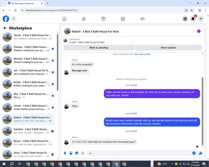Select the Robert conversation in list

pyautogui.click(x=28, y=119)
